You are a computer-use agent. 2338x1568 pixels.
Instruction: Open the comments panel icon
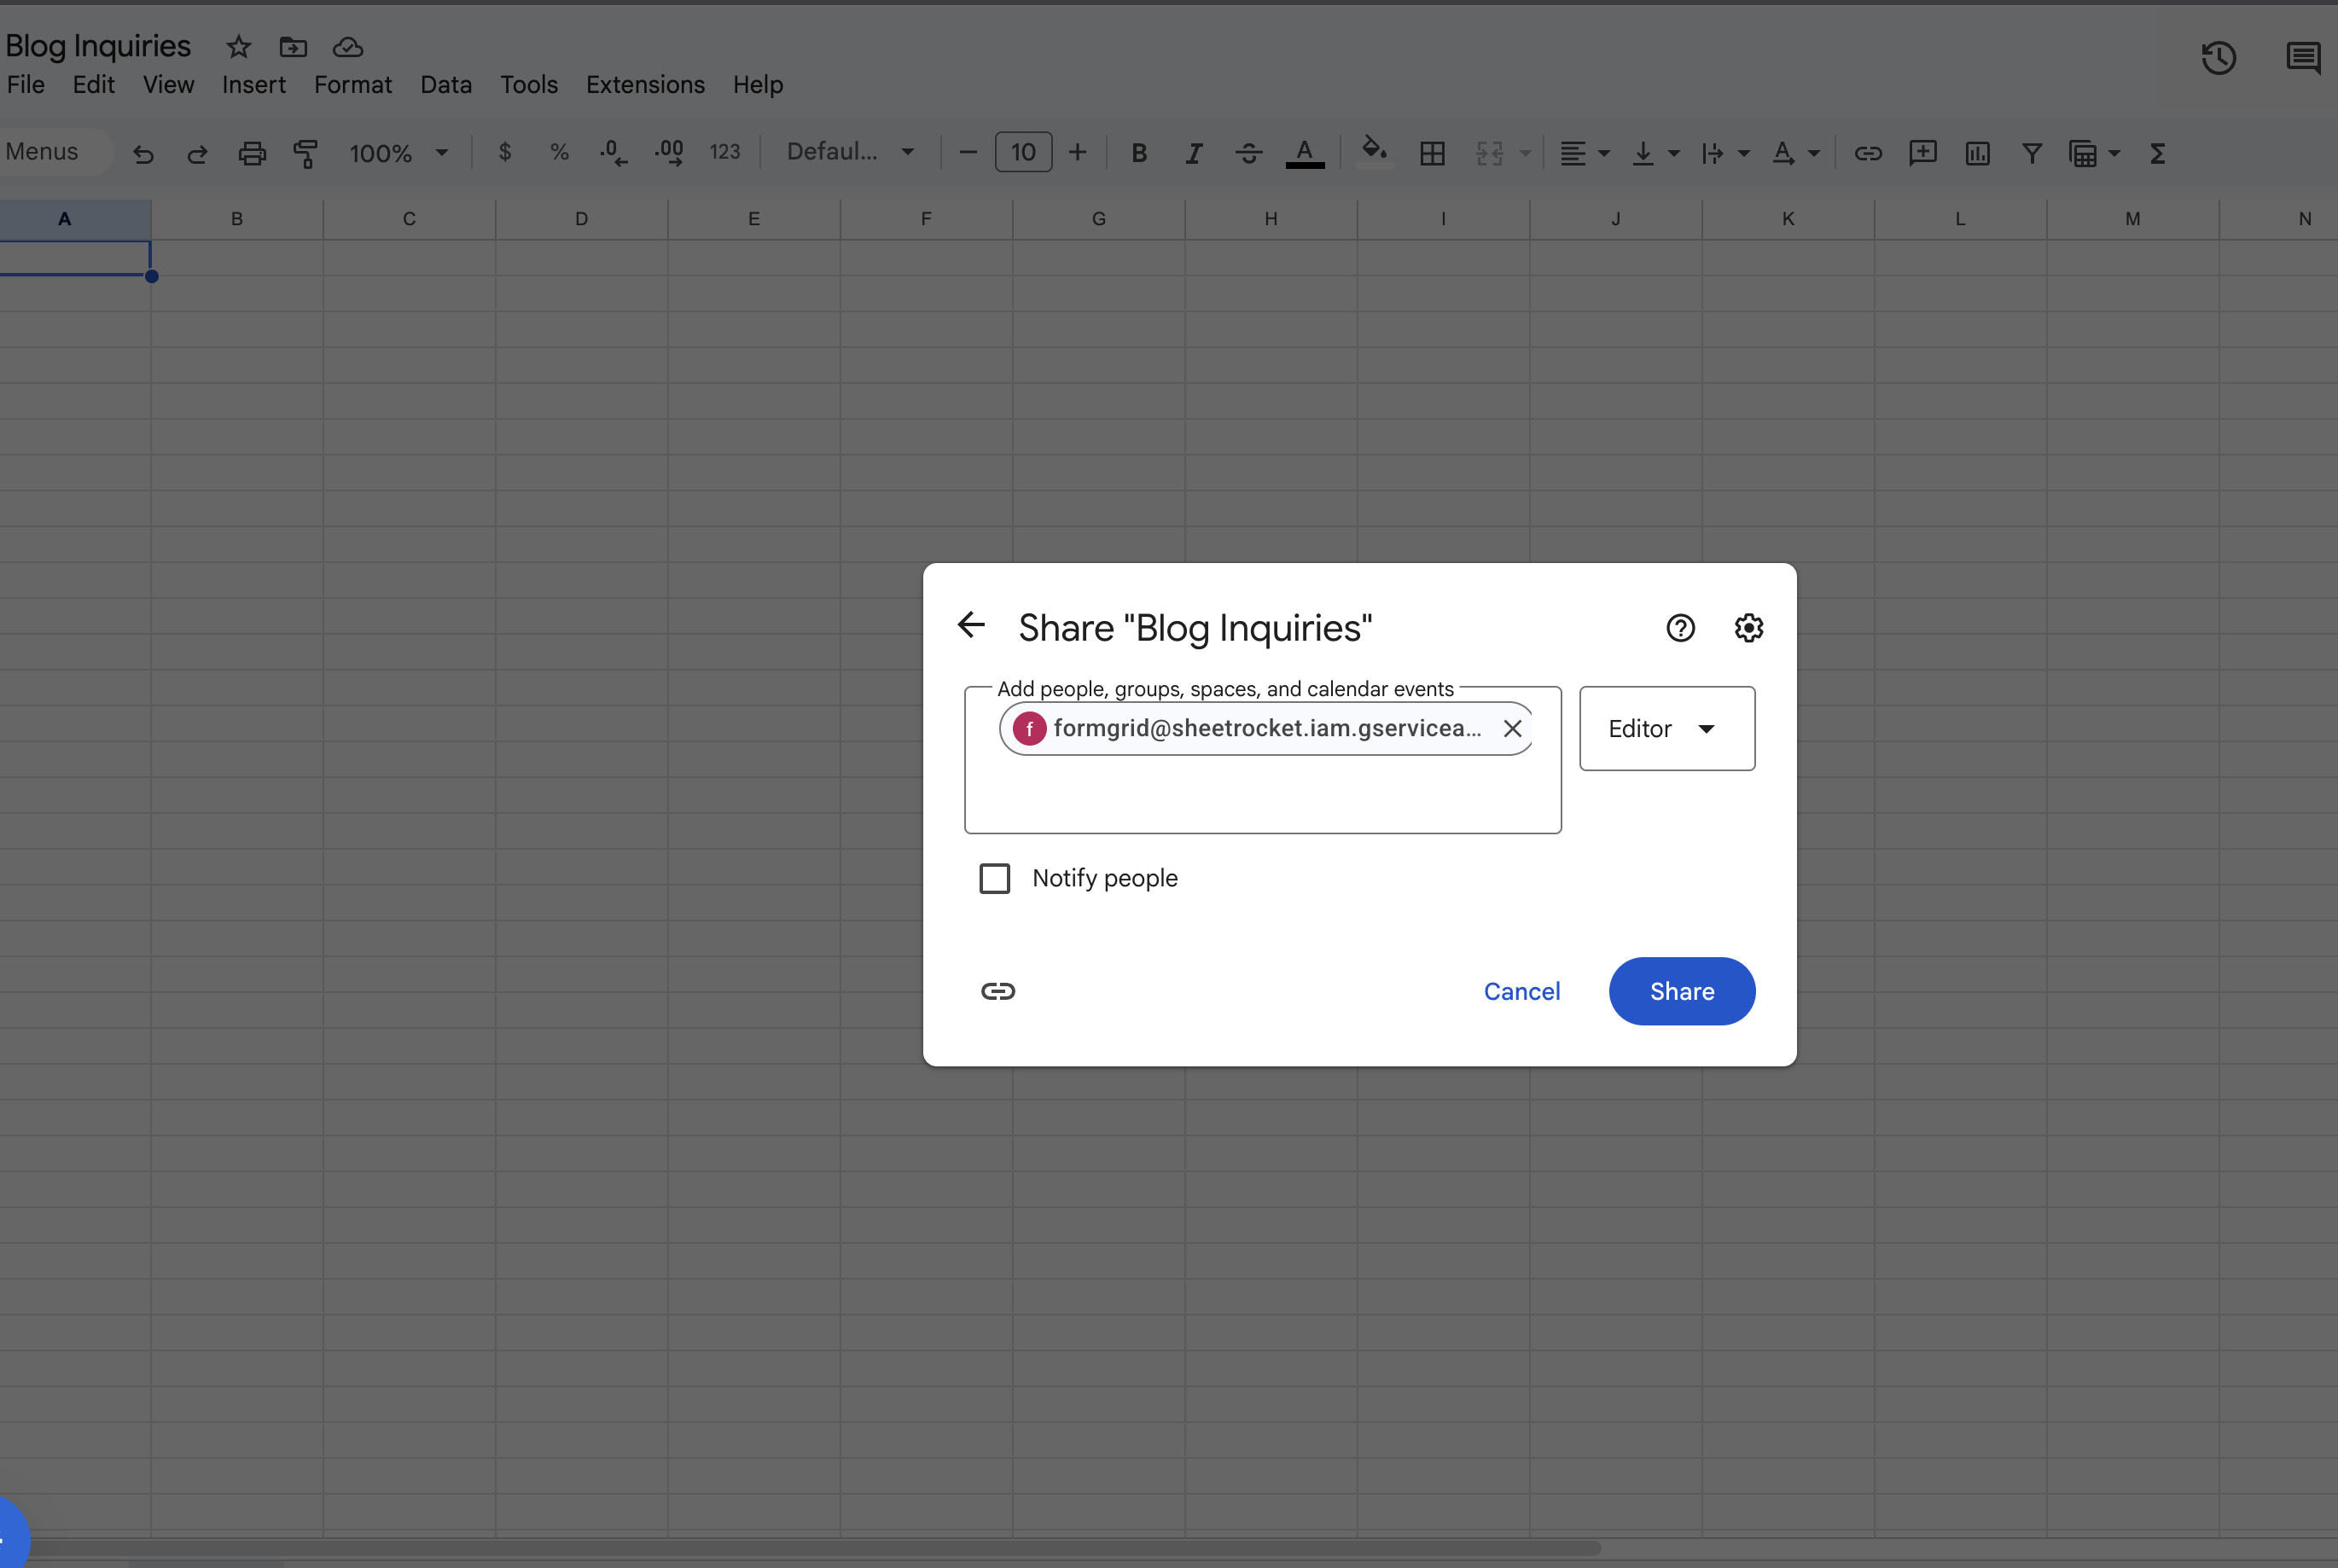point(2303,58)
